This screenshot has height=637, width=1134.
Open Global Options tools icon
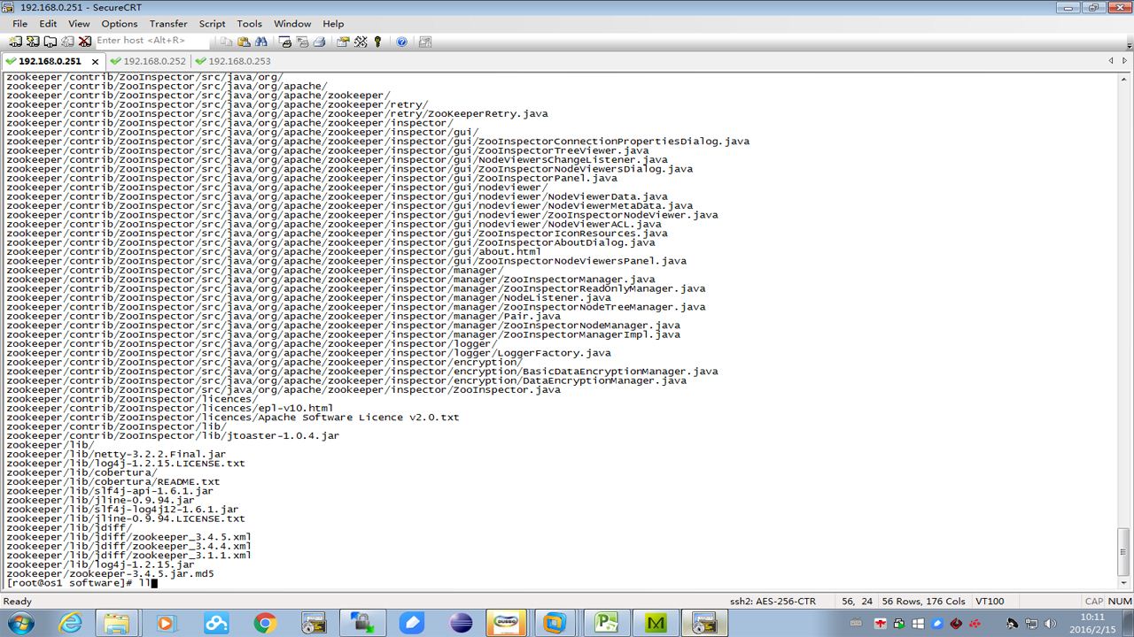point(361,42)
